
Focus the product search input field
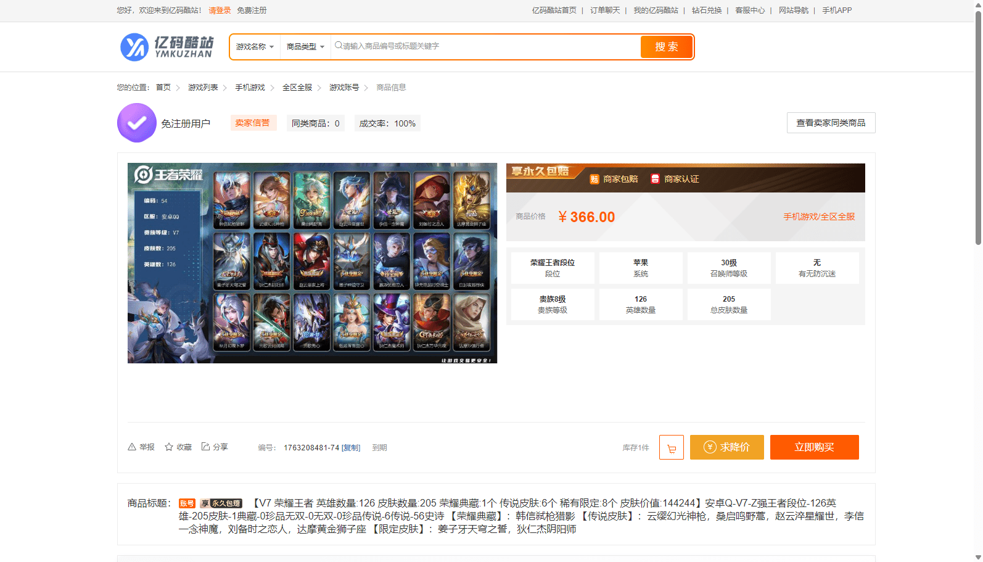pos(486,46)
